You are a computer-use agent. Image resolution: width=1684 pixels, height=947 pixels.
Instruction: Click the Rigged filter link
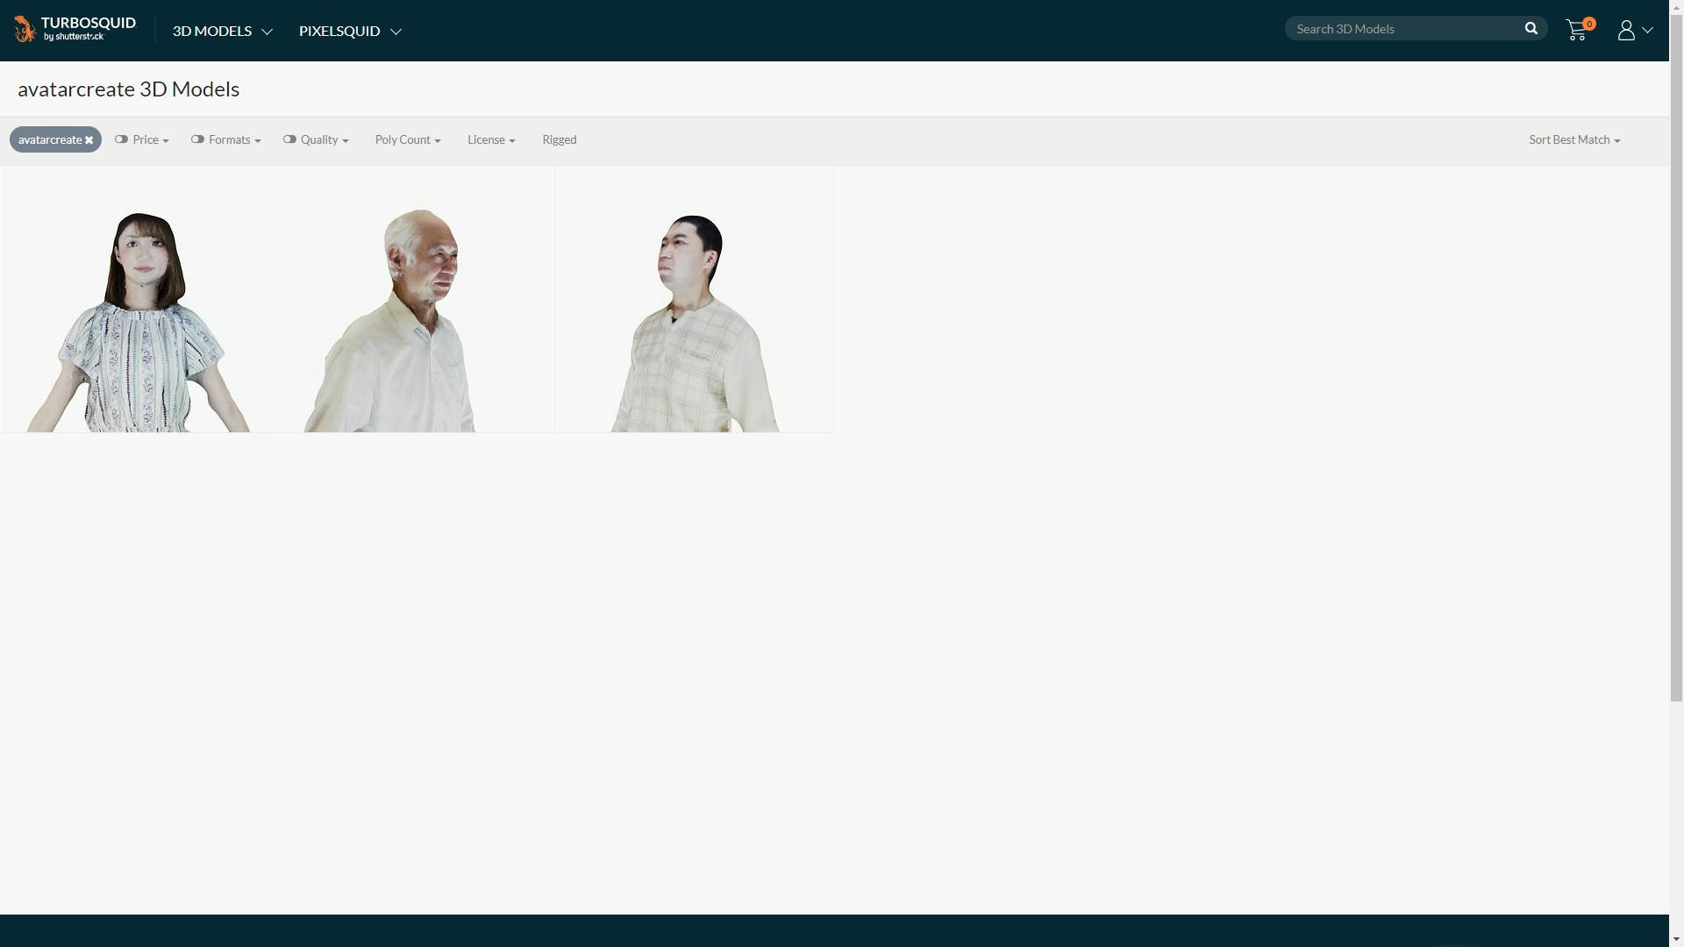[x=560, y=140]
